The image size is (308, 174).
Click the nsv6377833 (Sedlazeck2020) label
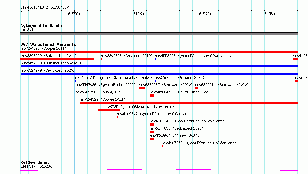[176, 128]
